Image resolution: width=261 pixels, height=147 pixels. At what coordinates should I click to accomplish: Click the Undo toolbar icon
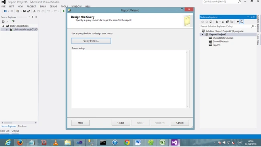(x=49, y=11)
